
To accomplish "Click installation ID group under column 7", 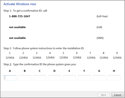I will click(x=91, y=58).
